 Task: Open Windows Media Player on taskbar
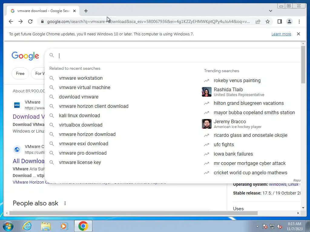pyautogui.click(x=64, y=226)
